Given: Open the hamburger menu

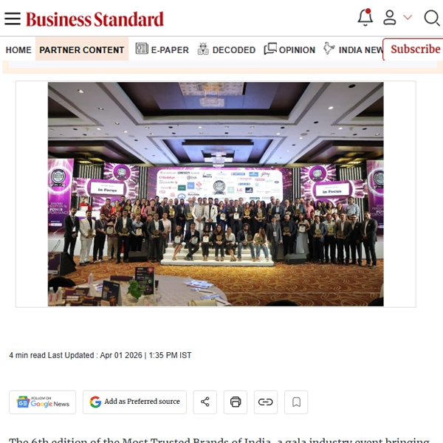Looking at the screenshot, I should [13, 18].
